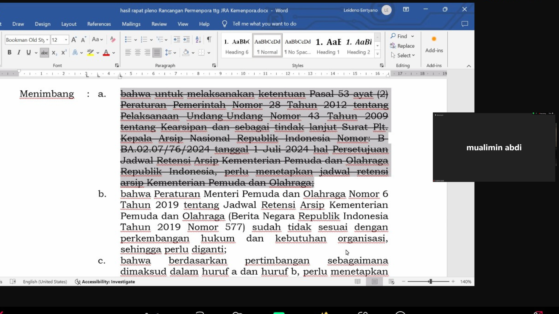Open Change Case dropdown
This screenshot has width=559, height=314.
pos(97,40)
